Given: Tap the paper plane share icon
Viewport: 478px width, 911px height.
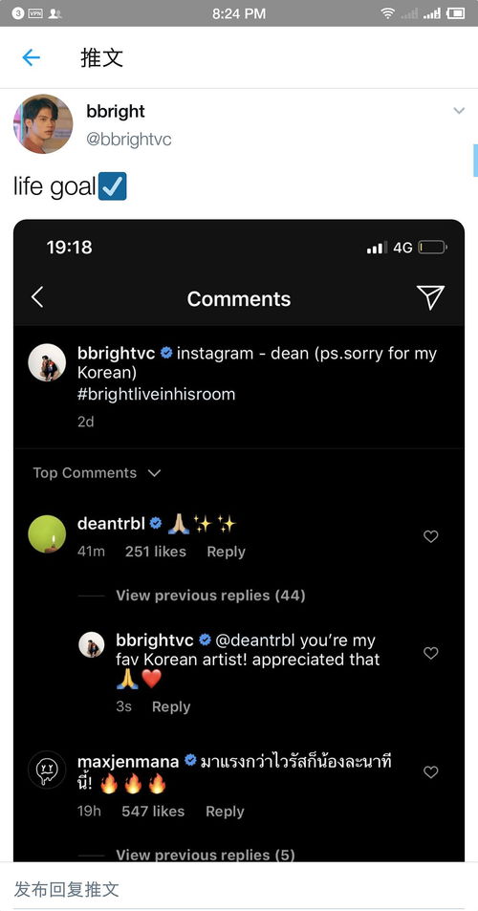Looking at the screenshot, I should pos(430,297).
